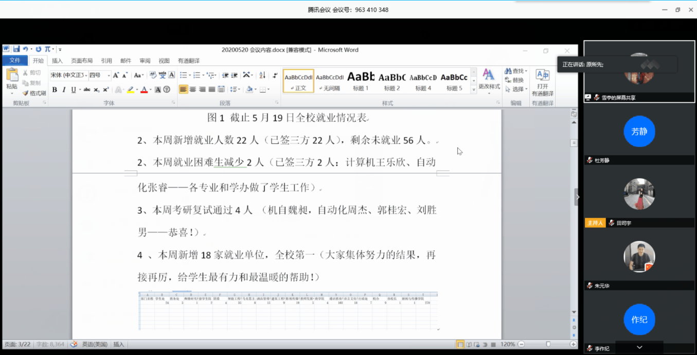Click the Change Styles (更改样式) icon
The height and width of the screenshot is (355, 697).
(x=489, y=80)
